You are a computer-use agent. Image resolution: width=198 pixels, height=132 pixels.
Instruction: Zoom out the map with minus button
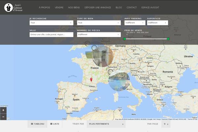pyautogui.click(x=3, y=117)
